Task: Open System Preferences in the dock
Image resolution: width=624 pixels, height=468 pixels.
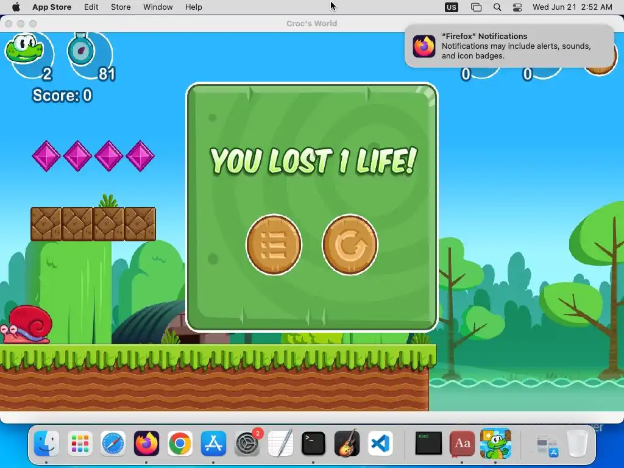Action: [x=247, y=444]
